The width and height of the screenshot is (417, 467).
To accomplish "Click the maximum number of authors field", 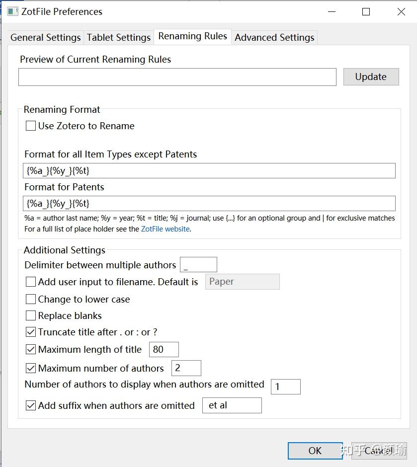I will click(186, 368).
